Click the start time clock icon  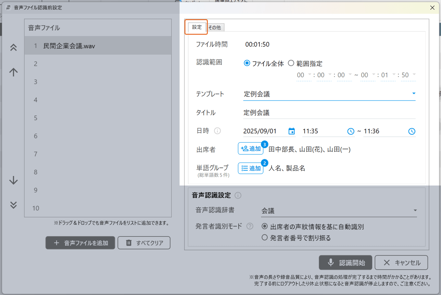coord(351,131)
